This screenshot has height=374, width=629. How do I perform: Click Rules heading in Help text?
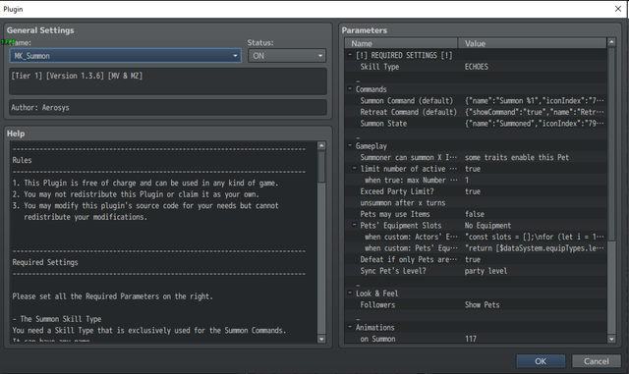[22, 160]
